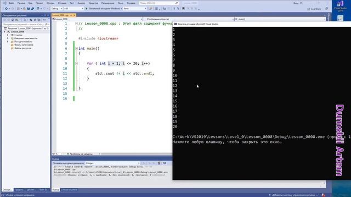This screenshot has width=351, height=197.
Task: Open the Расширения menu
Action: pyautogui.click(x=107, y=3)
